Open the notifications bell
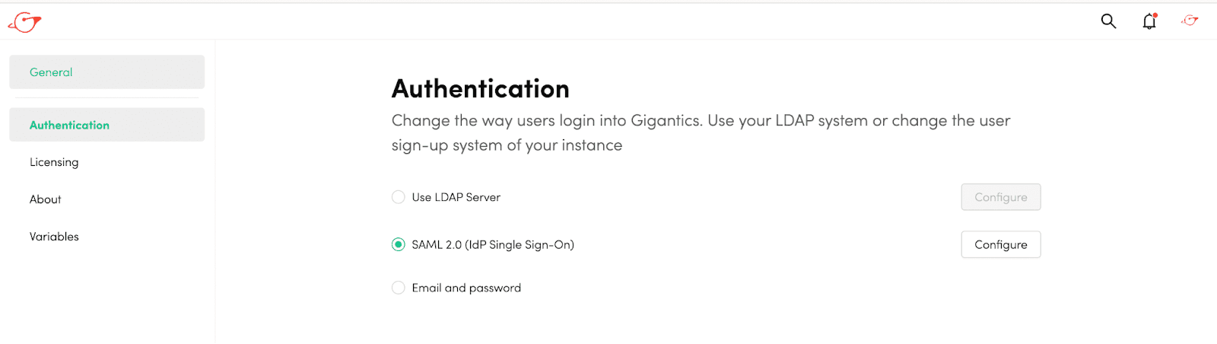The height and width of the screenshot is (344, 1217). click(x=1149, y=22)
